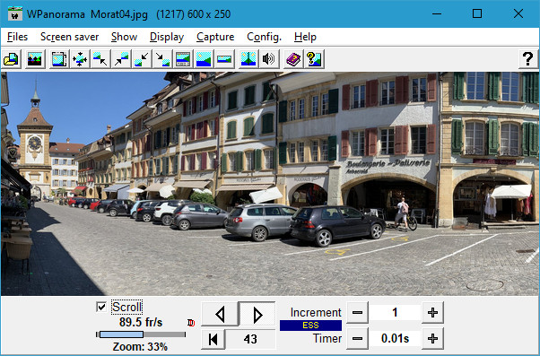The height and width of the screenshot is (356, 540).
Task: Uncheck the Scroll checkbox
Action: (x=100, y=307)
